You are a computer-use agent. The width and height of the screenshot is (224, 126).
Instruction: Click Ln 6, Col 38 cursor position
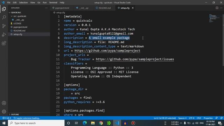[165, 118]
